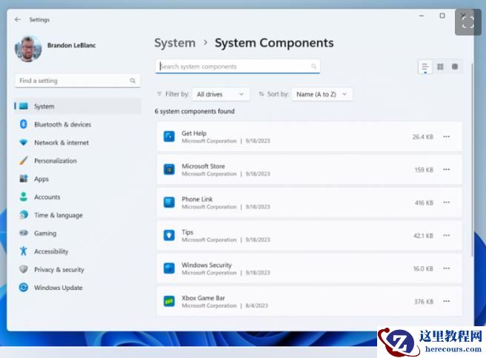This screenshot has height=358, width=486.
Task: Click the Accessibility figure icon
Action: coord(24,251)
